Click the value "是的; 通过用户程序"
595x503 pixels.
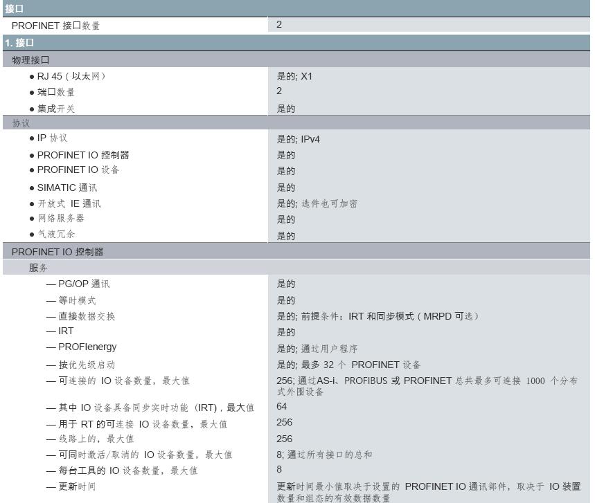(317, 349)
